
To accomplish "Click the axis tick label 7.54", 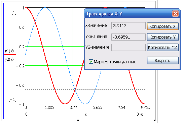I will pyautogui.click(x=121, y=108).
